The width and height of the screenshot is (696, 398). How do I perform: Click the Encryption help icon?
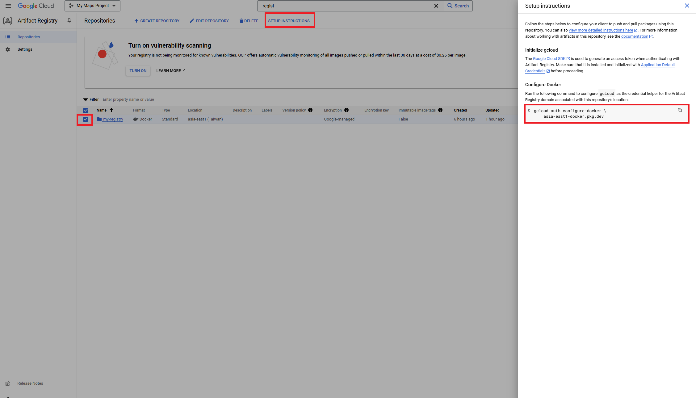pyautogui.click(x=346, y=110)
